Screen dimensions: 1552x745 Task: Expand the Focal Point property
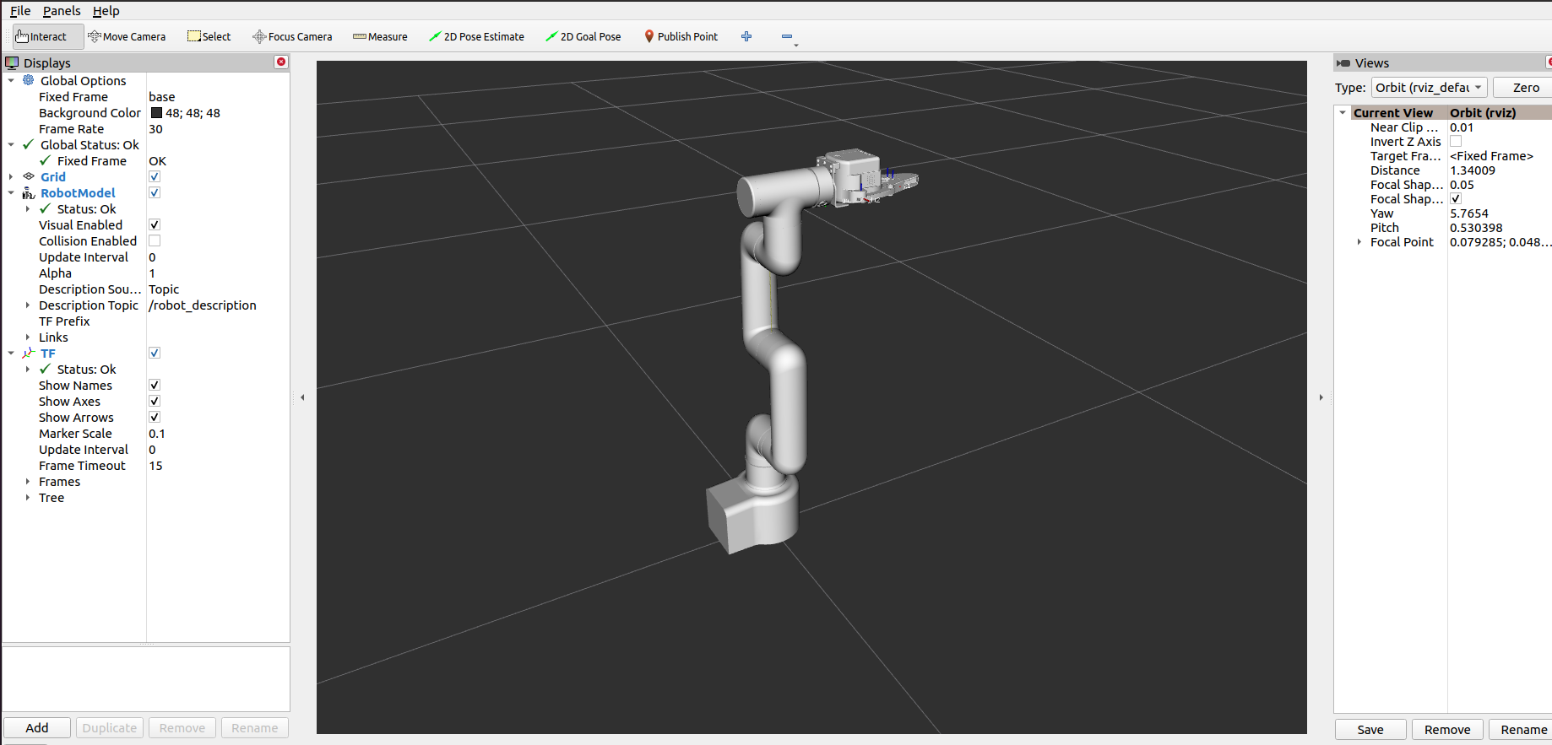pos(1359,242)
